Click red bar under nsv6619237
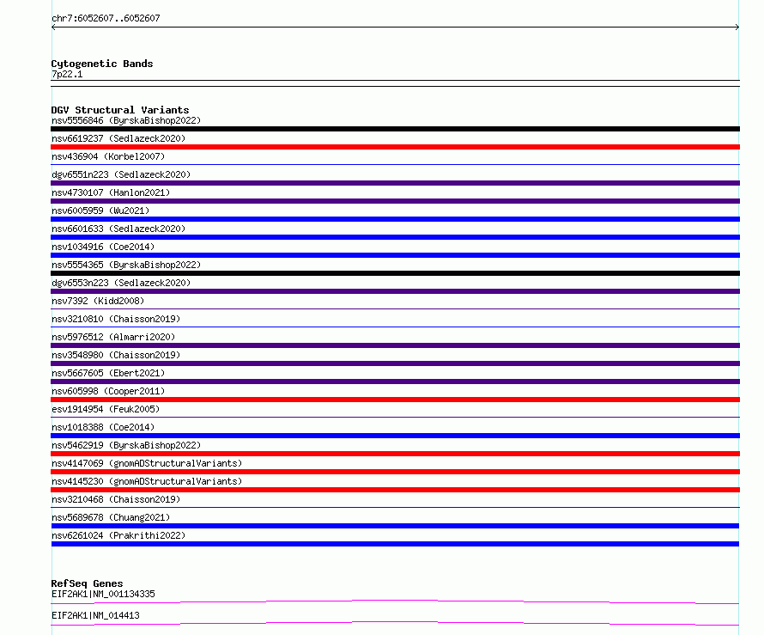 [x=395, y=147]
